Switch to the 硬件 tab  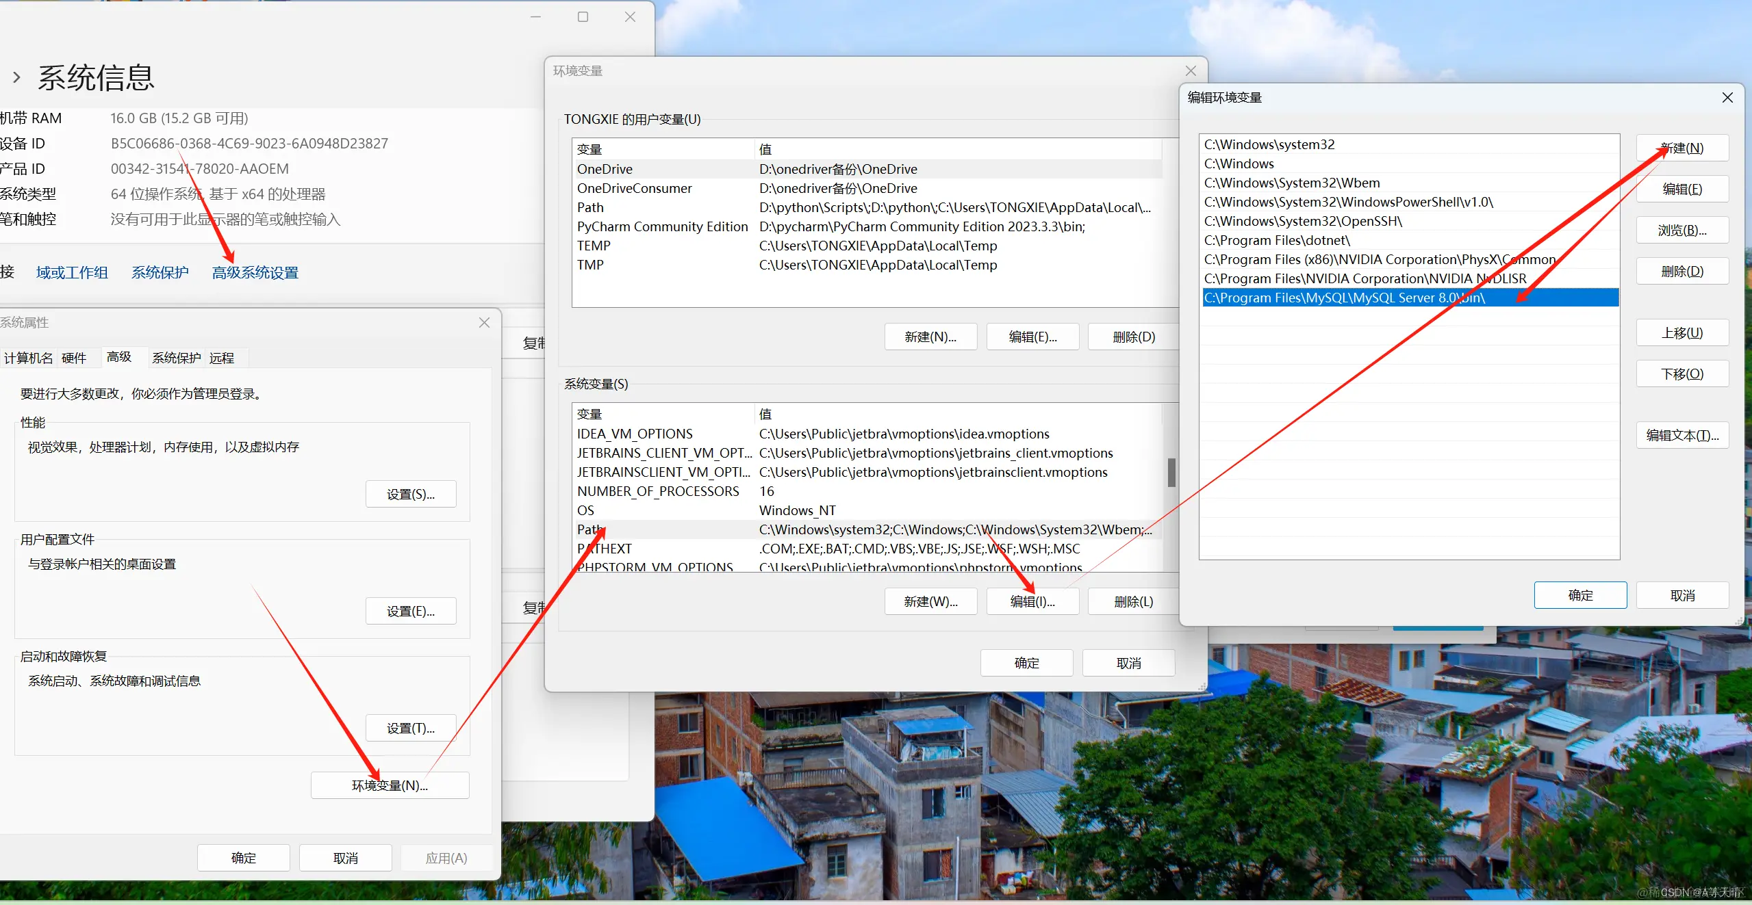click(x=74, y=358)
